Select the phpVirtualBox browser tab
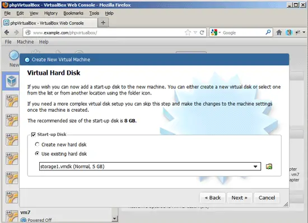This screenshot has height=223, width=308. click(x=49, y=23)
